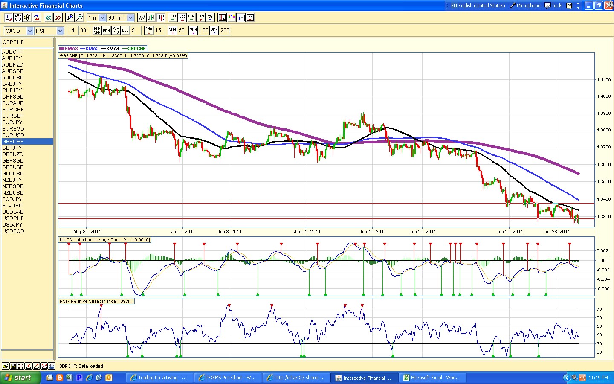Click the up-right red arrow icon
This screenshot has width=614, height=384.
point(36,366)
